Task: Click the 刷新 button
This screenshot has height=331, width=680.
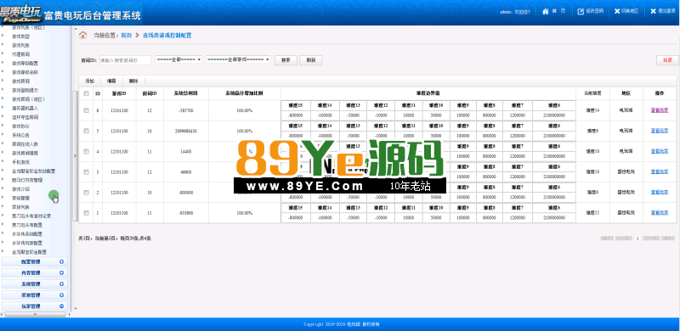Action: 310,60
